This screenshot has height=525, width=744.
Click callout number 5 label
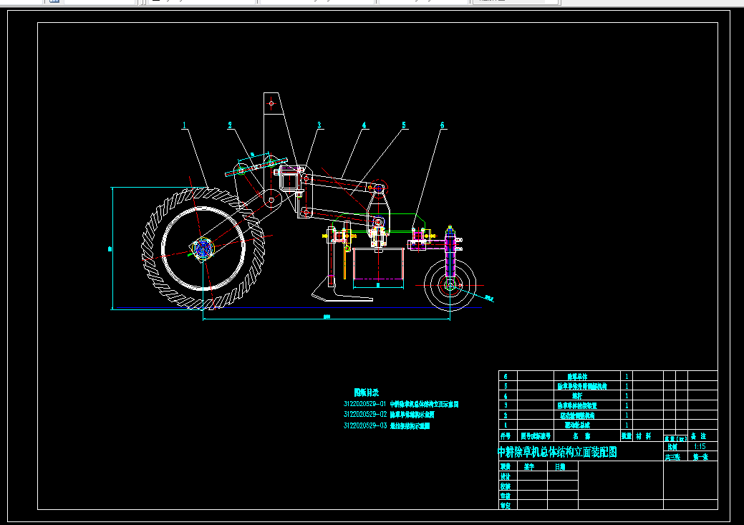pyautogui.click(x=403, y=125)
